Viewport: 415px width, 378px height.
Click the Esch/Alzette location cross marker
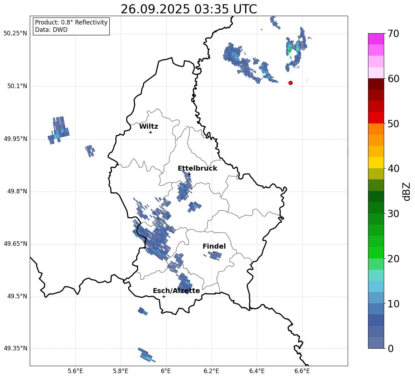164,297
